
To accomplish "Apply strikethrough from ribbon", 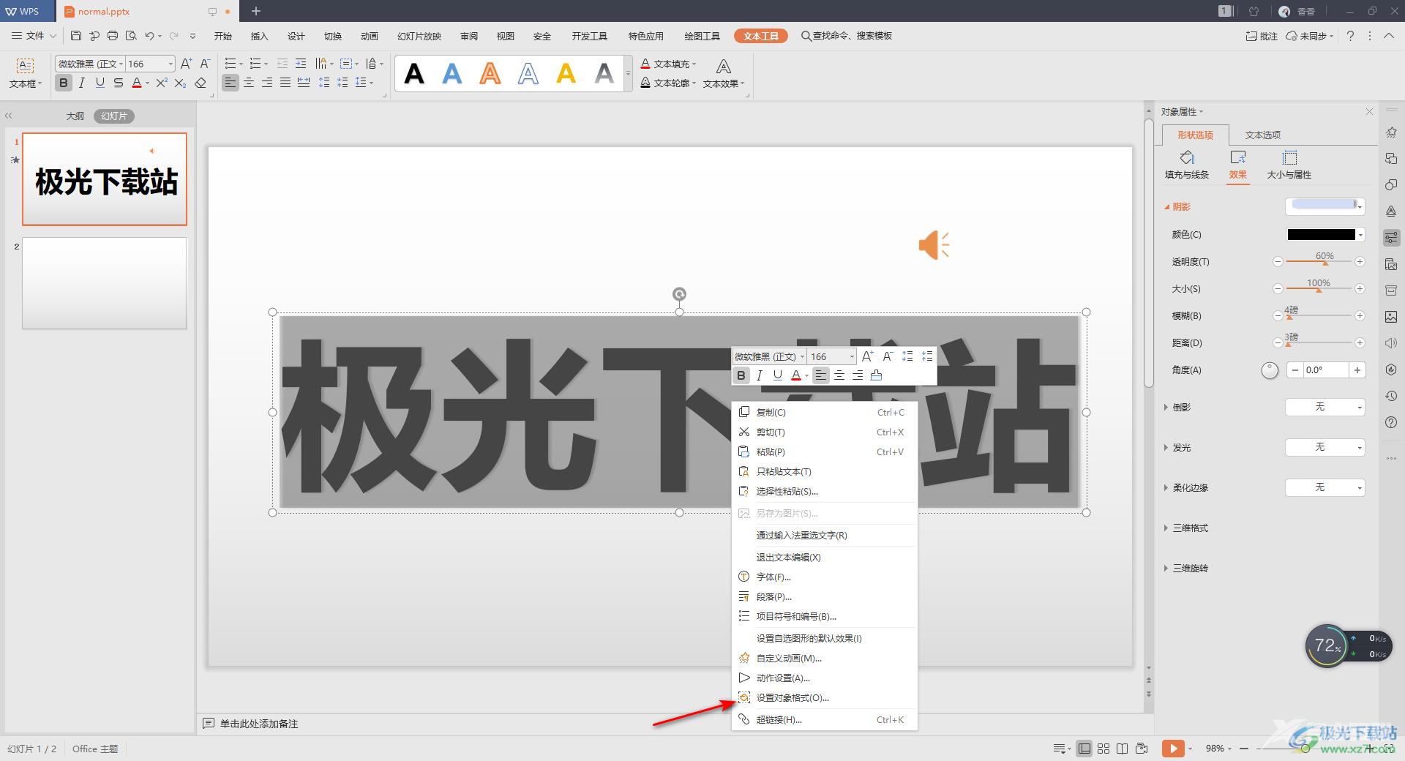I will [119, 83].
